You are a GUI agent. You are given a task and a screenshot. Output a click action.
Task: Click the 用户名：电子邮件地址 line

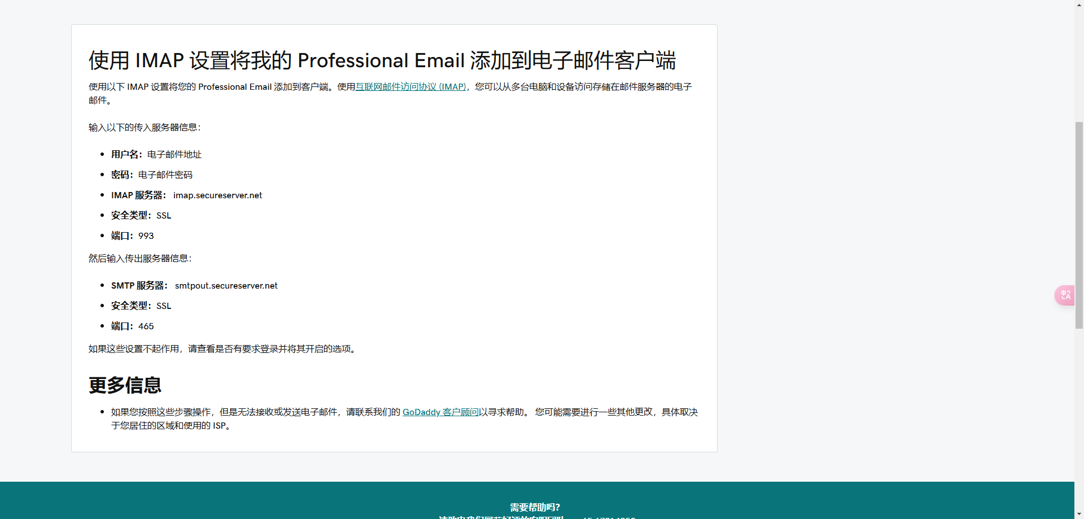(x=156, y=155)
